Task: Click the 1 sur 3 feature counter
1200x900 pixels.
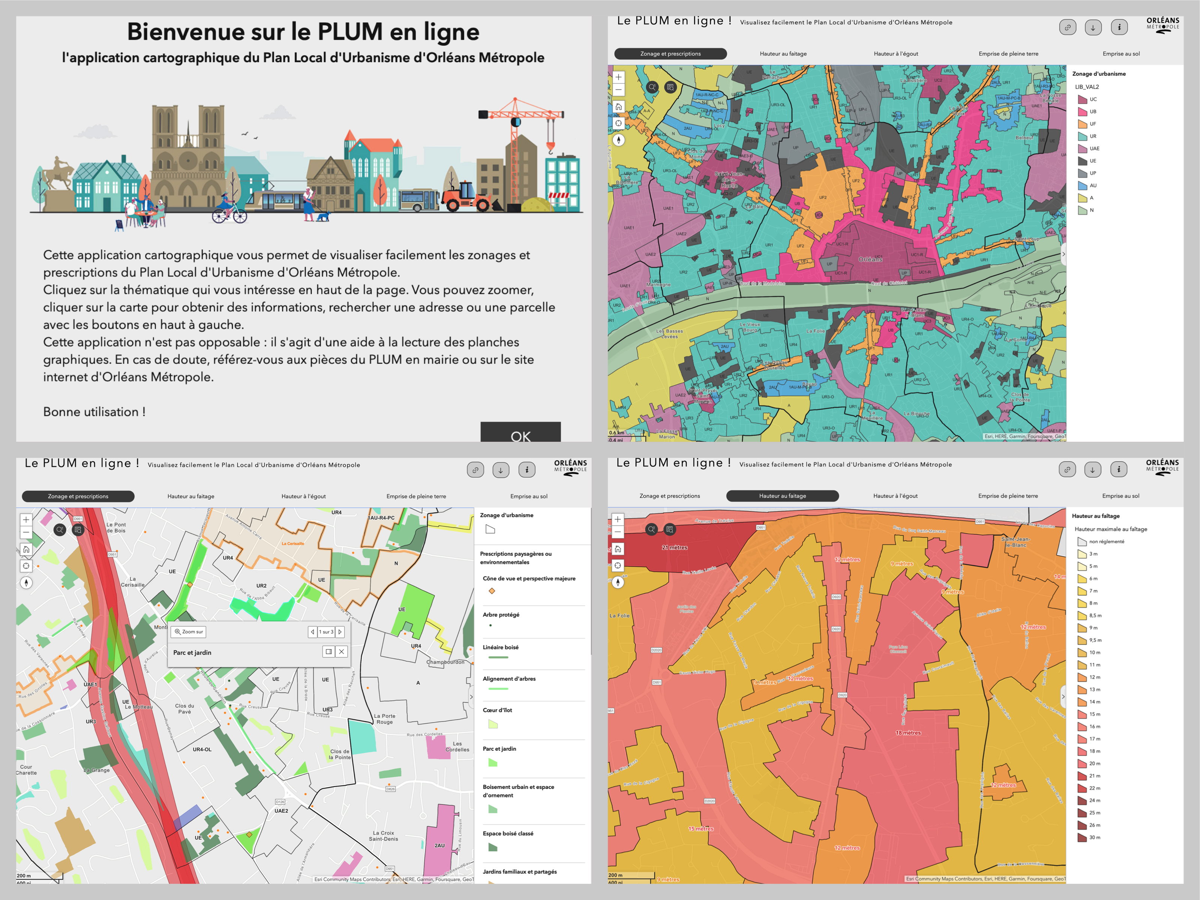Action: pyautogui.click(x=326, y=631)
